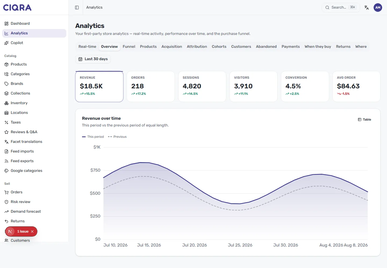Open the Products analytics tab

click(x=148, y=46)
